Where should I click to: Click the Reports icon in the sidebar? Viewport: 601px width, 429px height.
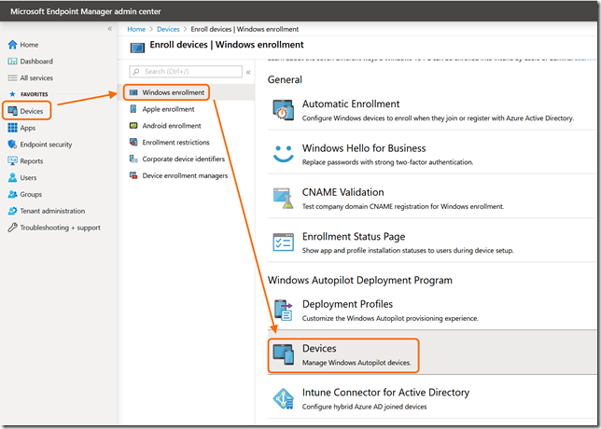pos(12,161)
